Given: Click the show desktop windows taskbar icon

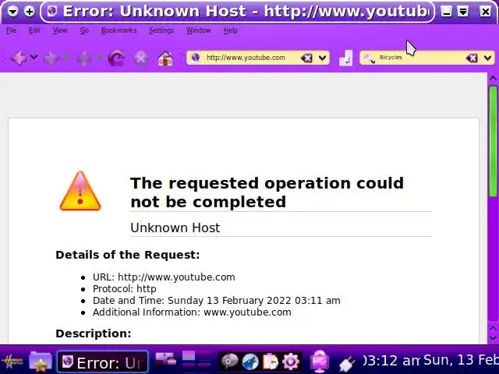Looking at the screenshot, I should coord(165,359).
